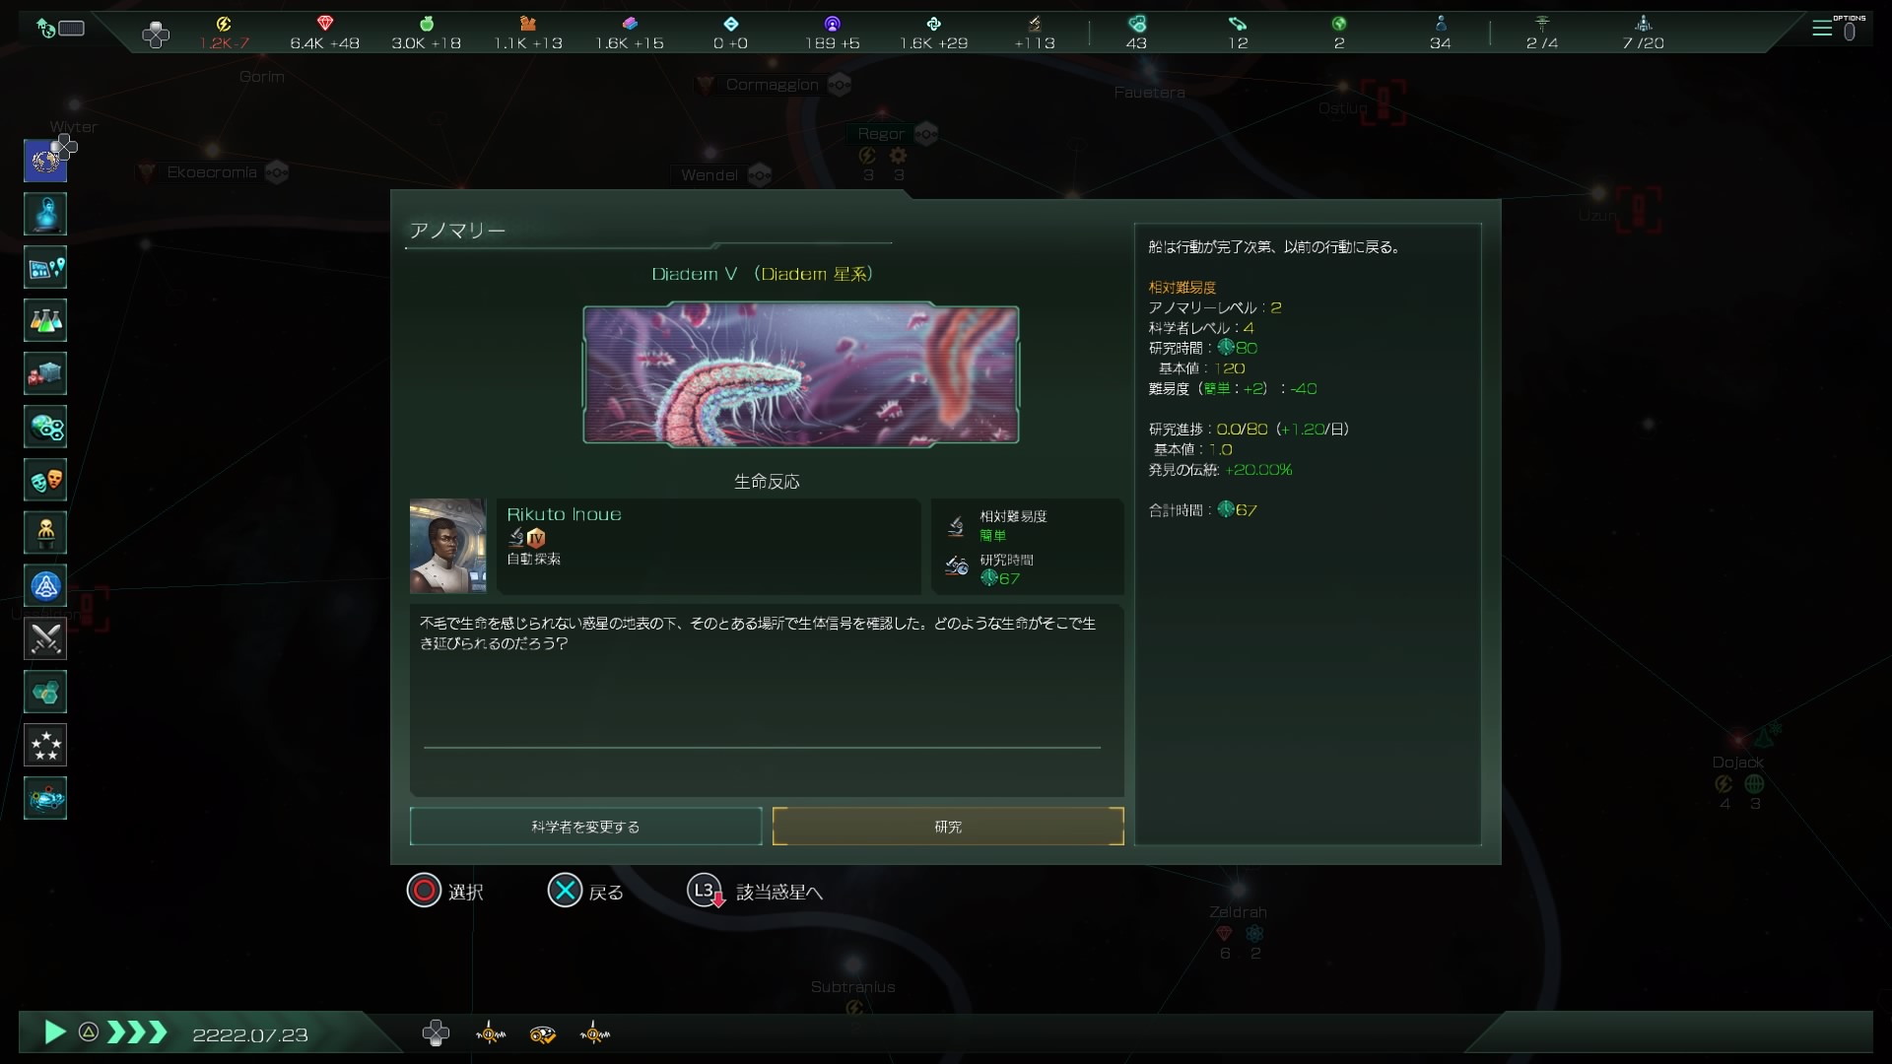Open the factions masks icon
This screenshot has width=1892, height=1064.
pyautogui.click(x=45, y=480)
